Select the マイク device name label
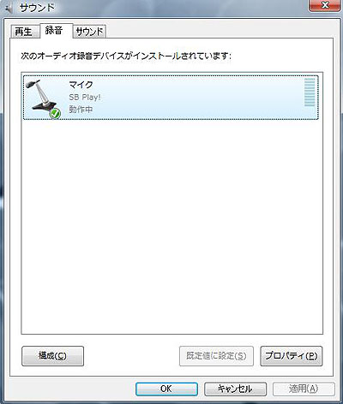This screenshot has width=343, height=404. click(81, 85)
